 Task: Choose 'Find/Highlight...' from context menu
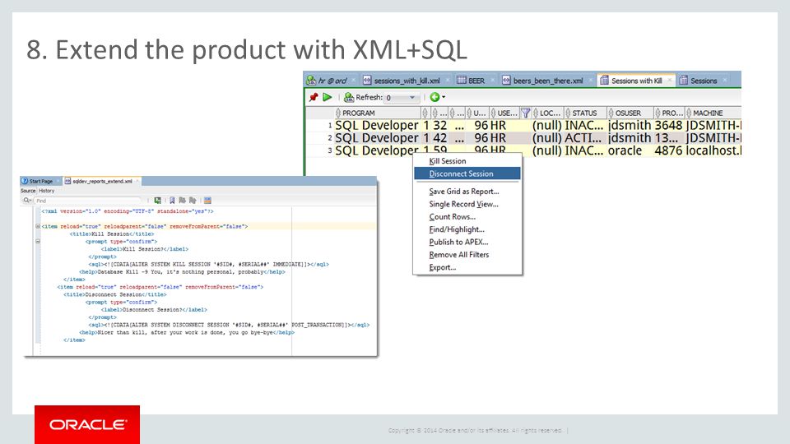(x=467, y=229)
